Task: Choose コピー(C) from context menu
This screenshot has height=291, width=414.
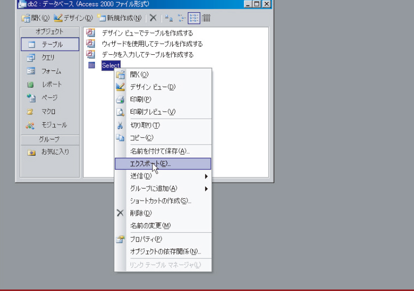Action: coord(163,137)
